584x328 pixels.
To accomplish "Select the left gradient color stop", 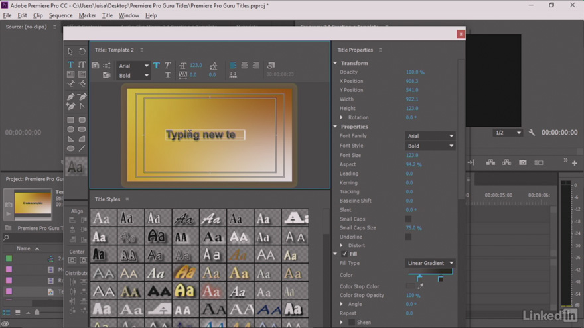I will pos(419,278).
